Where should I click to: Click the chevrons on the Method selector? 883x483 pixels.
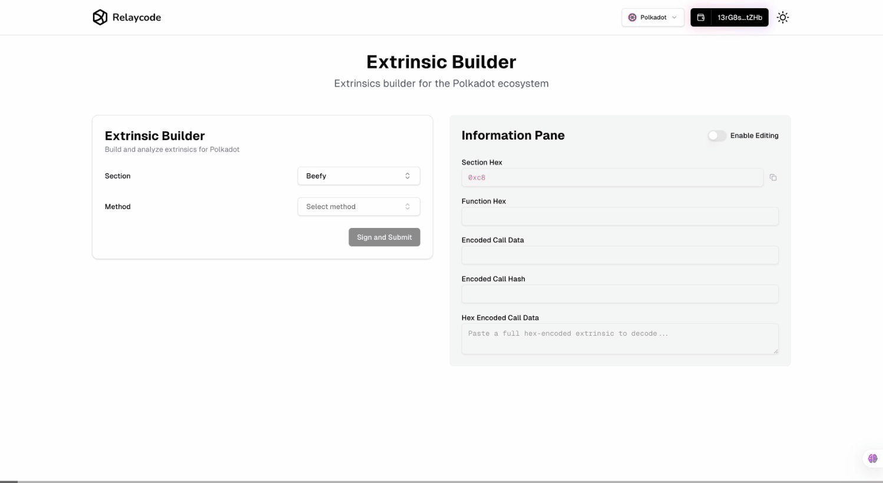pyautogui.click(x=407, y=206)
